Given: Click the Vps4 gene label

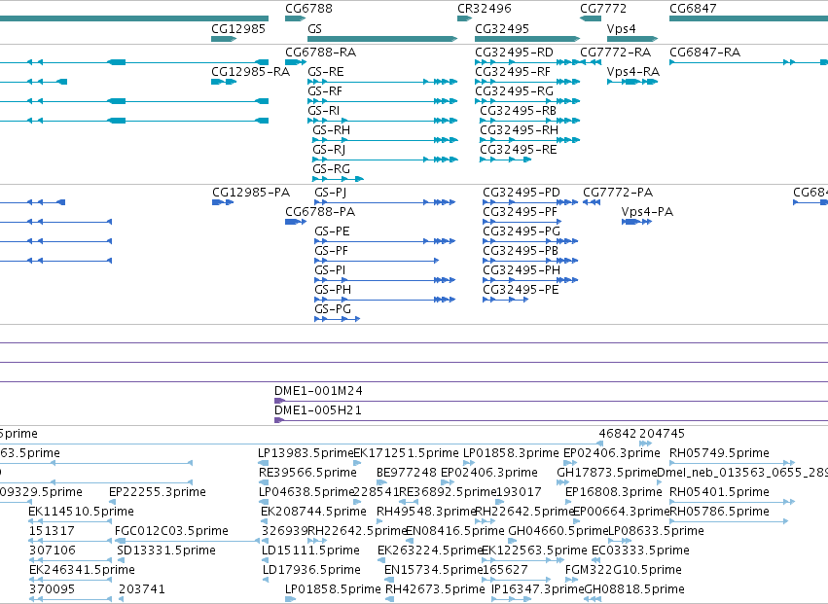Looking at the screenshot, I should point(621,28).
